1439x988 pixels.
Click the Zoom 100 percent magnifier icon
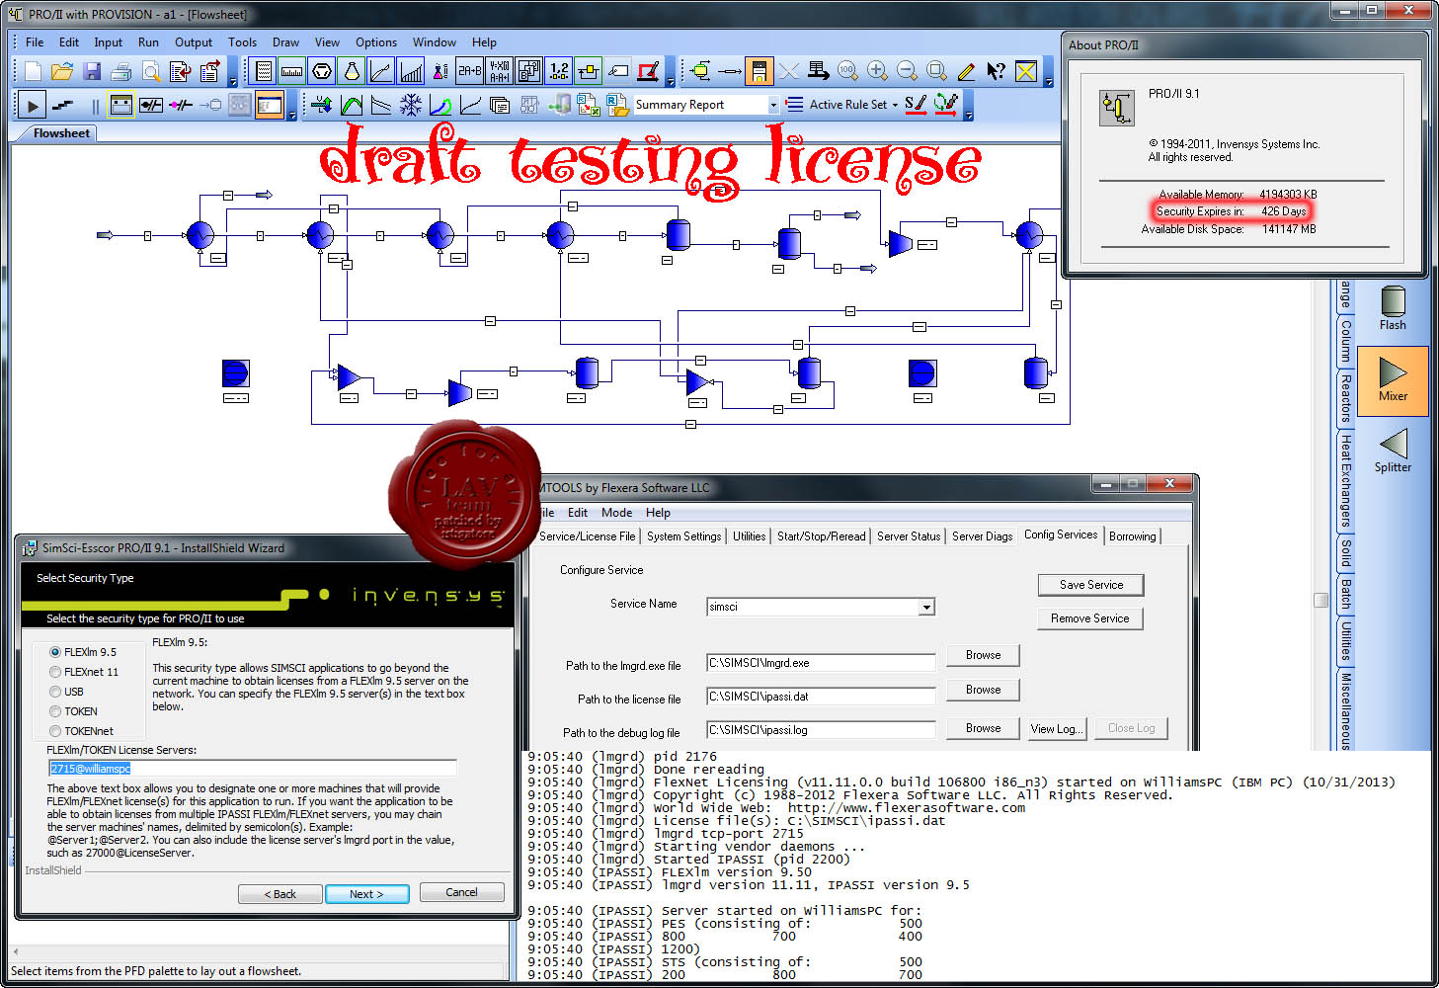847,71
